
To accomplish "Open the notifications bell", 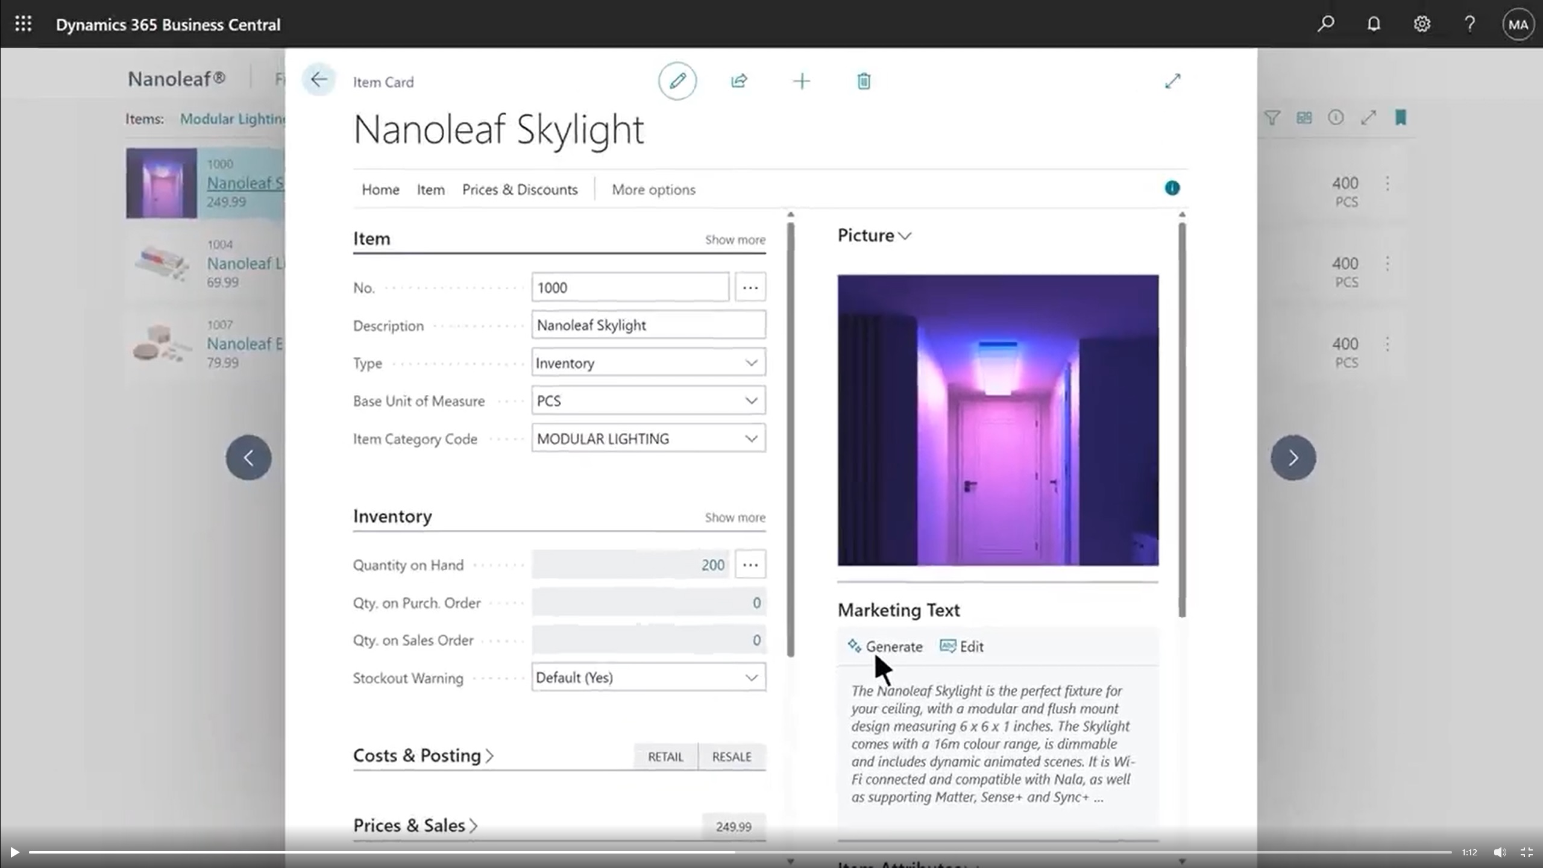I will (x=1374, y=24).
